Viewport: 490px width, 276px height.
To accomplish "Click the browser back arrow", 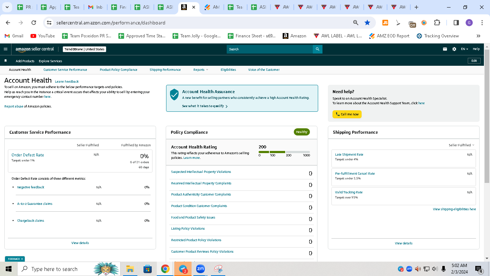I will [8, 23].
